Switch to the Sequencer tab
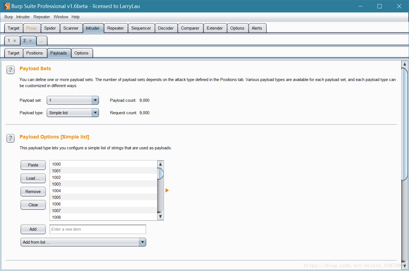The image size is (409, 271). point(141,28)
